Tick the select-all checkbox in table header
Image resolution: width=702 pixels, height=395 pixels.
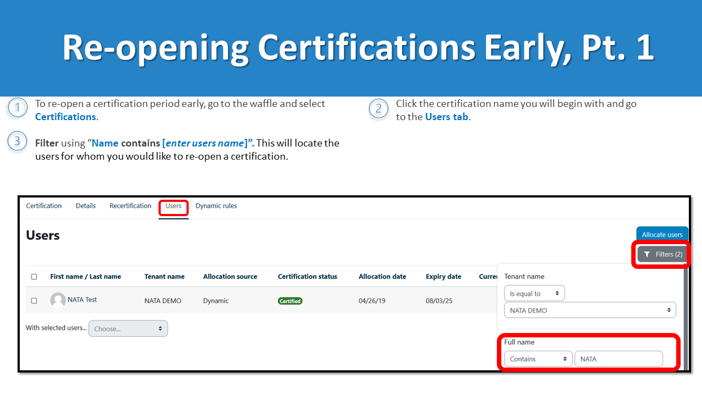(34, 277)
